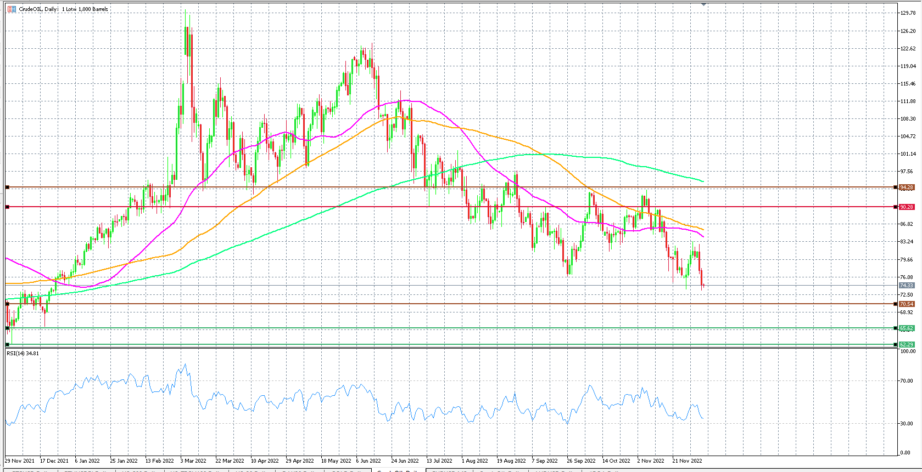Screen dimensions: 922x472
Task: Click the '3 Mar 2022' date label
Action: (193, 461)
